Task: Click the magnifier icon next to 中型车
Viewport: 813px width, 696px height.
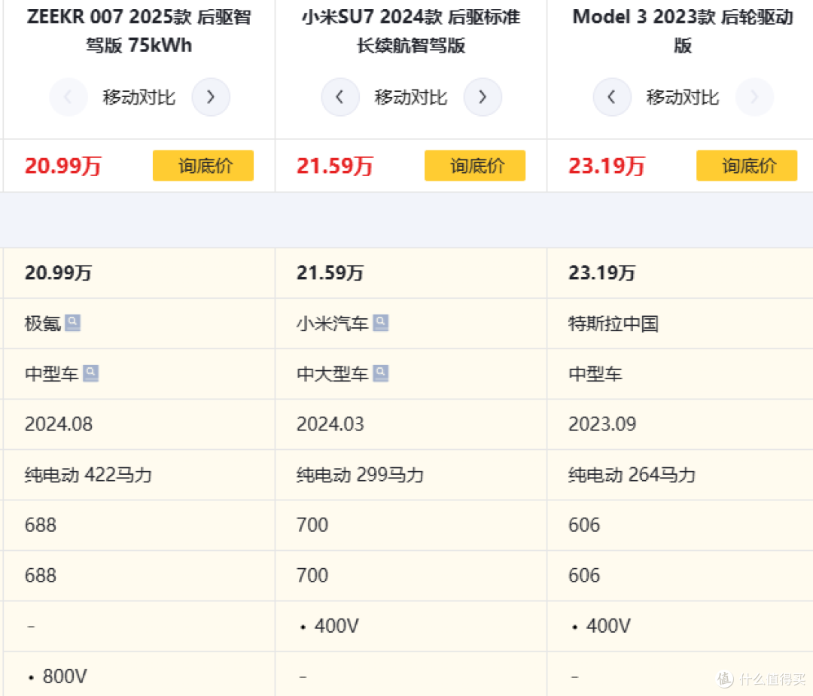Action: pyautogui.click(x=91, y=372)
